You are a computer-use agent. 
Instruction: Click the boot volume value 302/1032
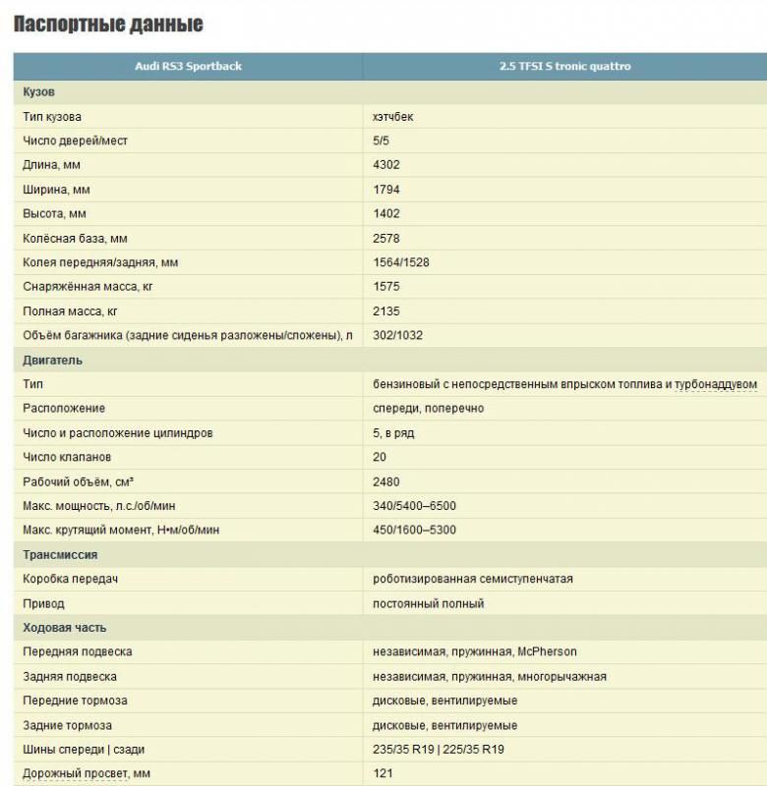(398, 335)
